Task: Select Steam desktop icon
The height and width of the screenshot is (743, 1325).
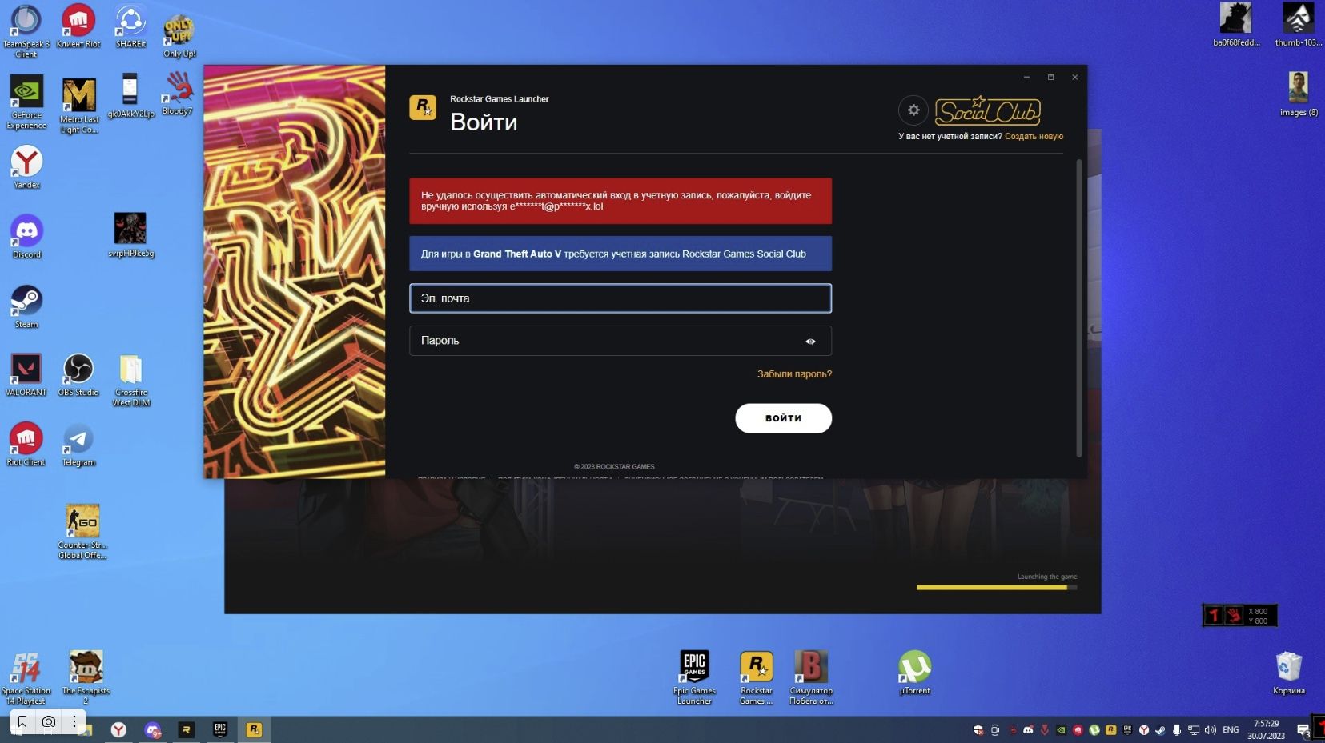Action: (26, 306)
